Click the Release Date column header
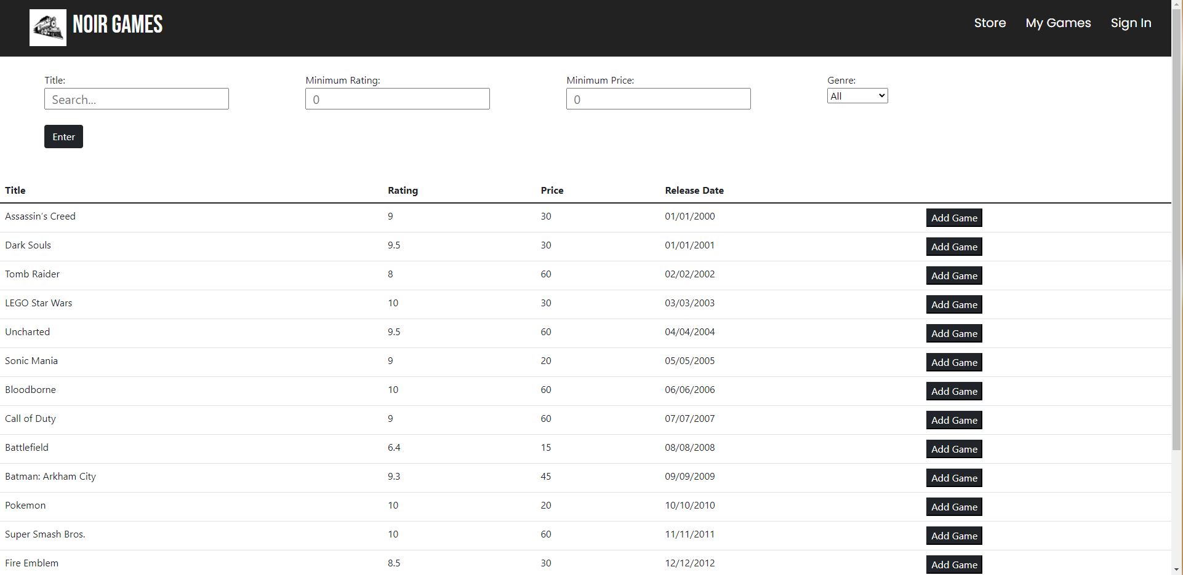 [694, 191]
